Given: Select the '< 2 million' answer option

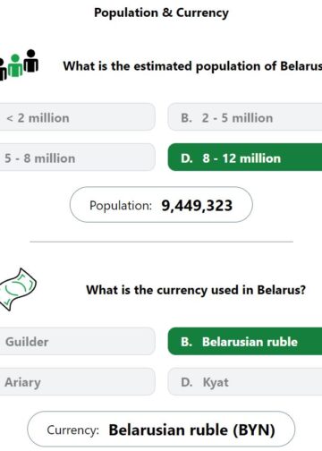Looking at the screenshot, I should pyautogui.click(x=77, y=117).
